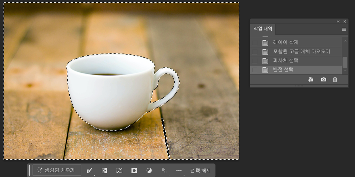Click the contextual task bar drag handle
Image resolution: width=355 pixels, height=177 pixels.
29,170
